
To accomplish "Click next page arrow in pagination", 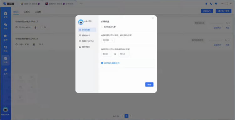I will [x=131, y=116].
